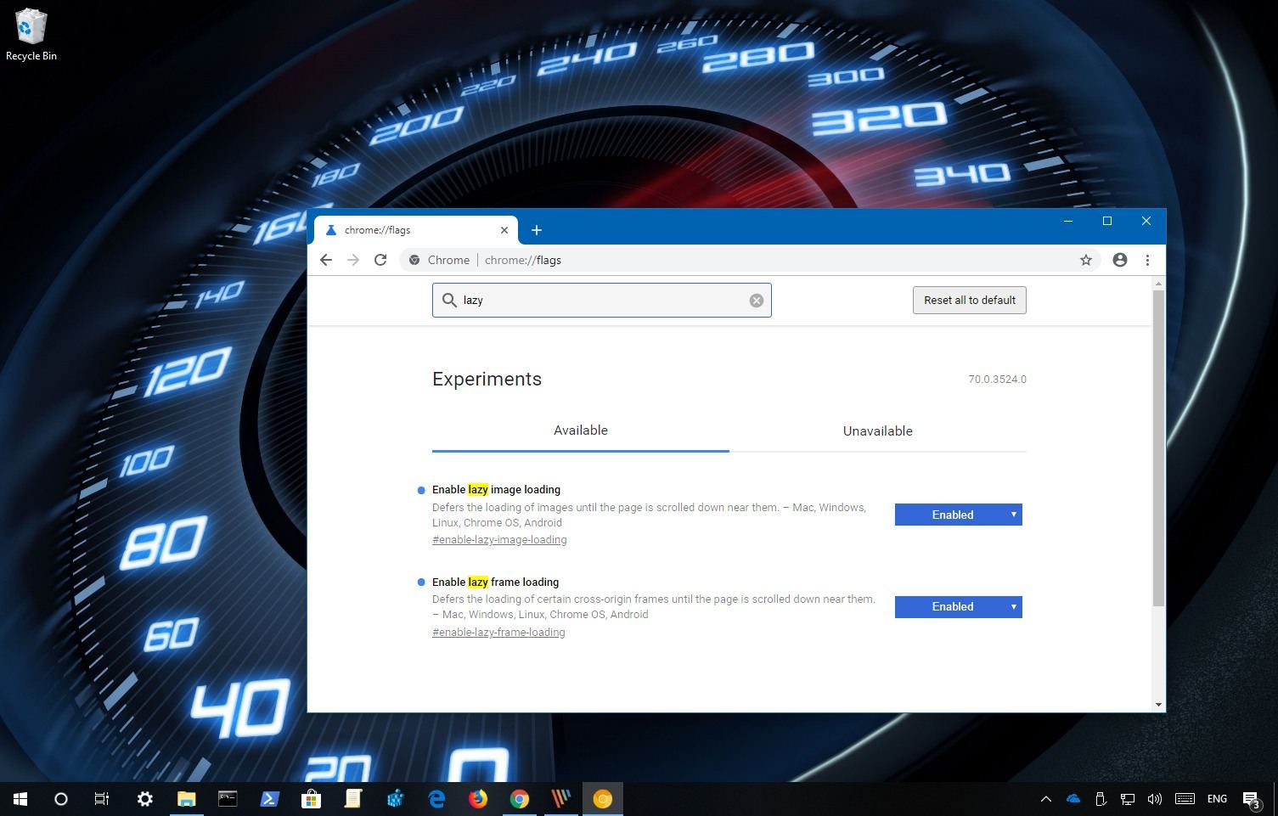The width and height of the screenshot is (1278, 816).
Task: Open the volume speaker control
Action: (x=1154, y=799)
